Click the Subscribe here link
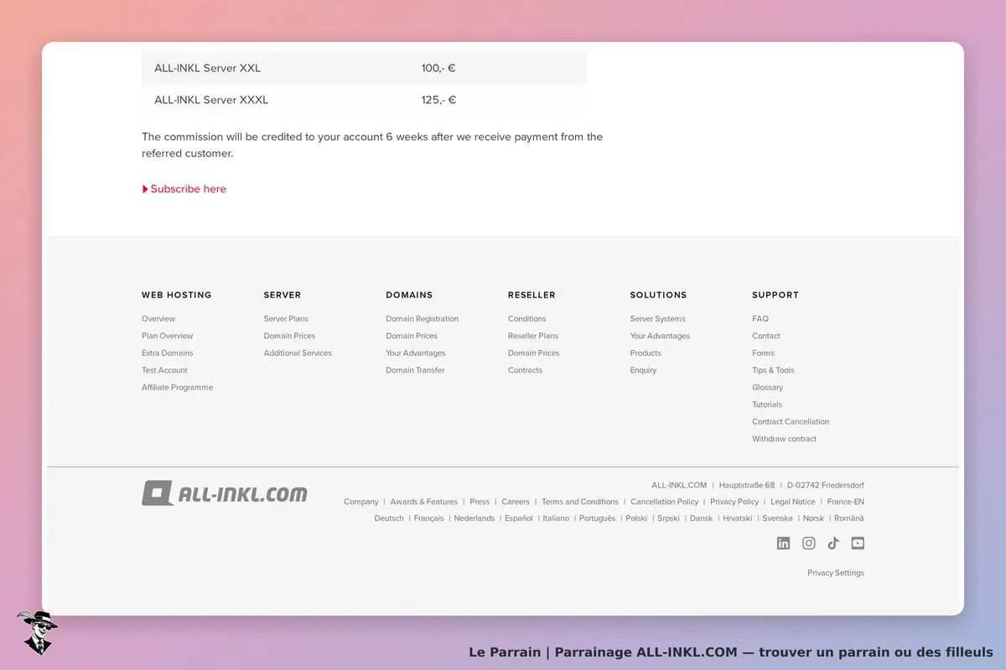Image resolution: width=1006 pixels, height=670 pixels. pyautogui.click(x=184, y=189)
